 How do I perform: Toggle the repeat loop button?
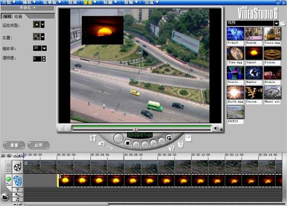[169, 138]
